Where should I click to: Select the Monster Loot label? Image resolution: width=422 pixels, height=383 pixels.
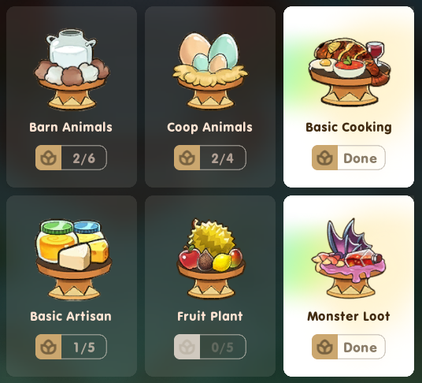click(x=349, y=316)
